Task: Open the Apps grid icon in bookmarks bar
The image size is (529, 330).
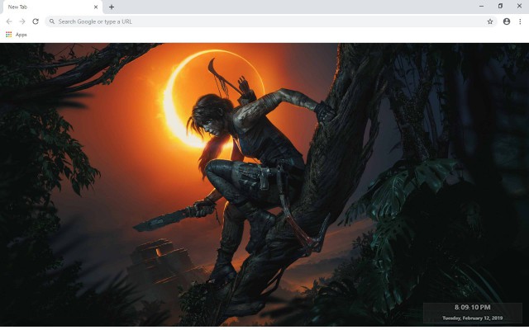Action: pos(9,35)
